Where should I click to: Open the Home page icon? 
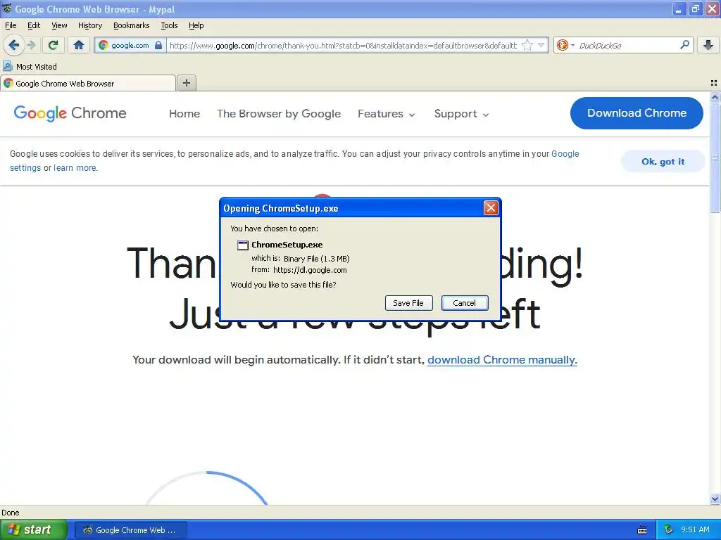[x=79, y=45]
